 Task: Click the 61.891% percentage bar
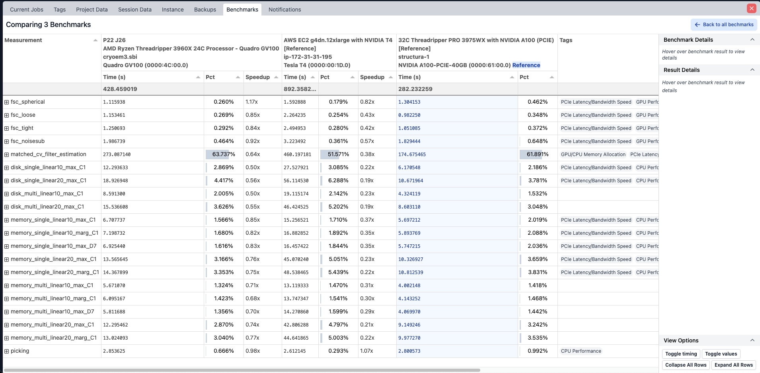(x=538, y=155)
